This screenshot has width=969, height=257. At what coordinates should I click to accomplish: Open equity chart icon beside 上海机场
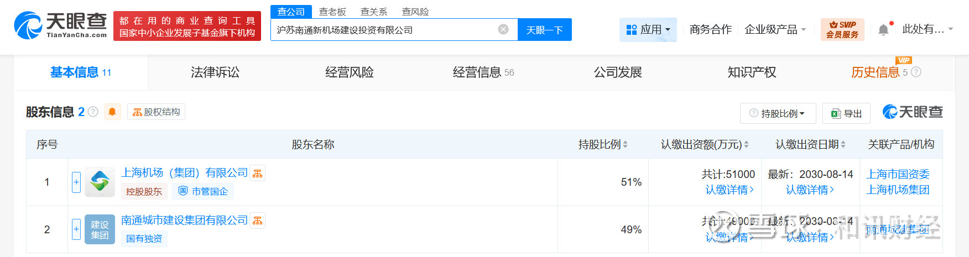click(258, 174)
